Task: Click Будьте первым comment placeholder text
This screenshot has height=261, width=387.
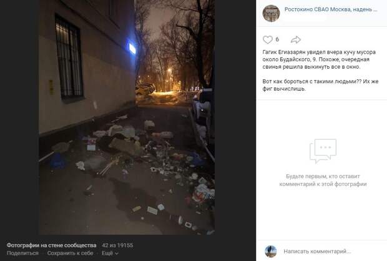Action: point(323,180)
